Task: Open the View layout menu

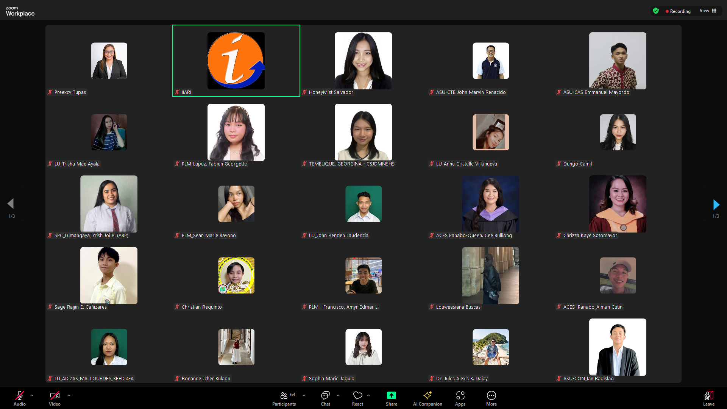Action: 708,11
